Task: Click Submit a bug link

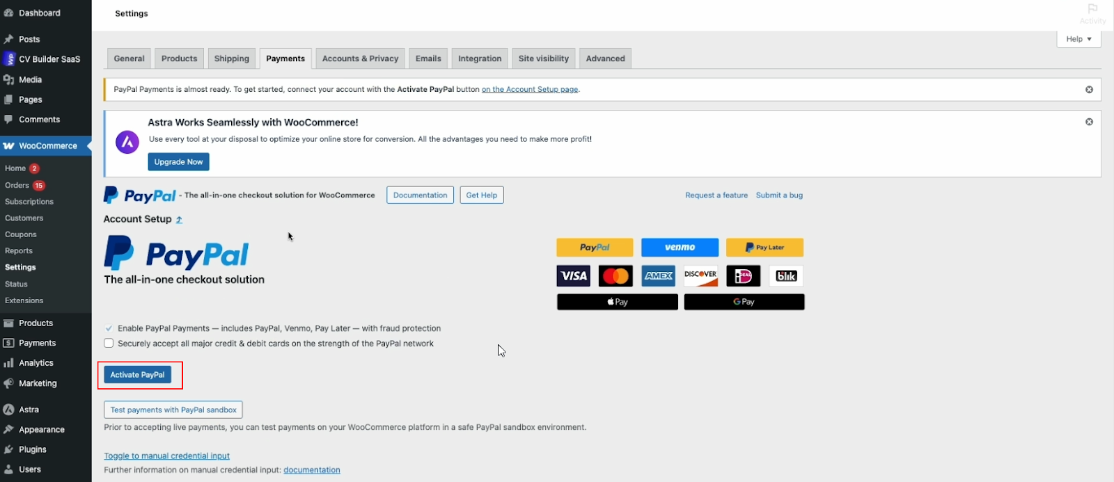Action: click(x=779, y=195)
